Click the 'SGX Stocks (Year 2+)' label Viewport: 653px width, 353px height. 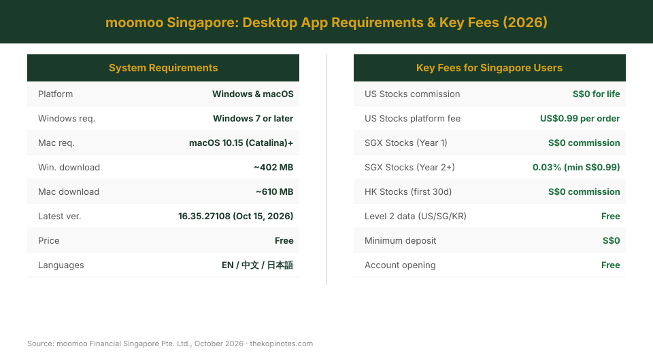pyautogui.click(x=409, y=167)
